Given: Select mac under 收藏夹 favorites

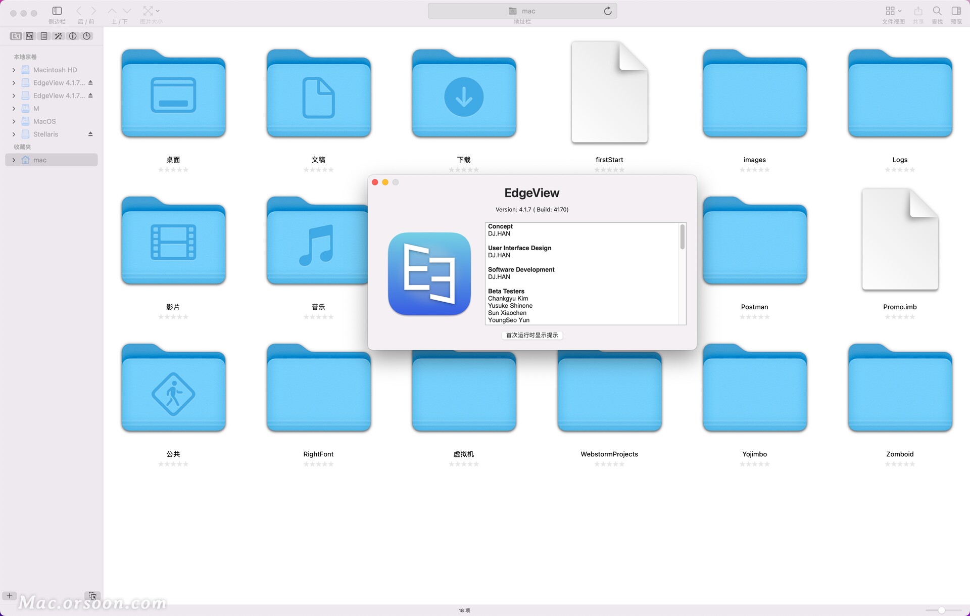Looking at the screenshot, I should tap(40, 160).
